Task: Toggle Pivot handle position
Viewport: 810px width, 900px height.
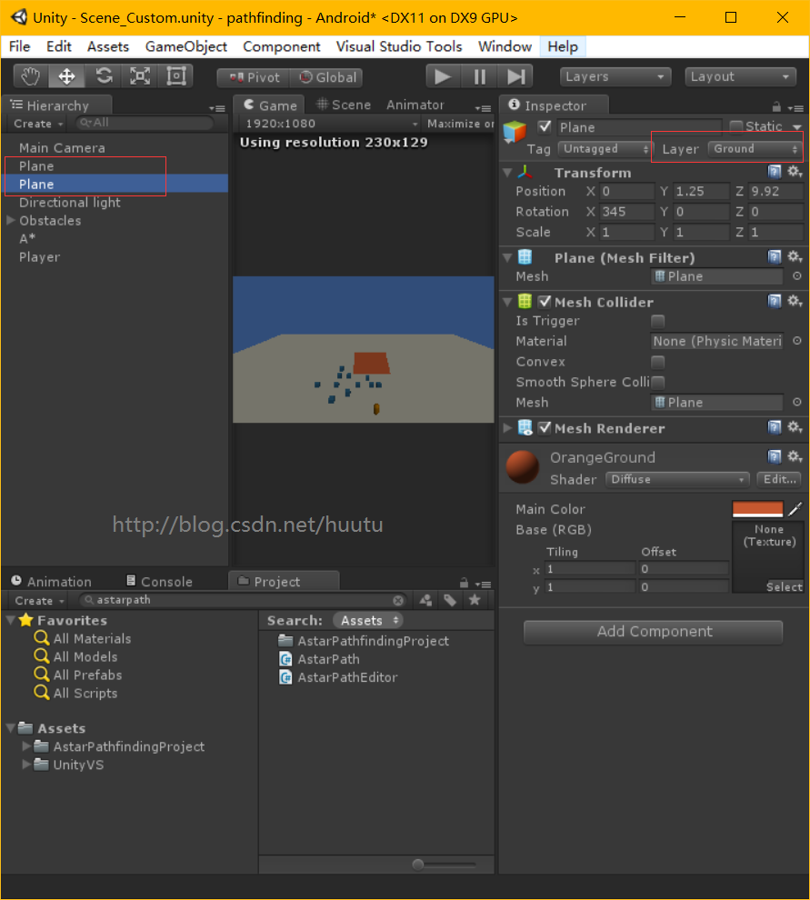Action: click(x=254, y=77)
